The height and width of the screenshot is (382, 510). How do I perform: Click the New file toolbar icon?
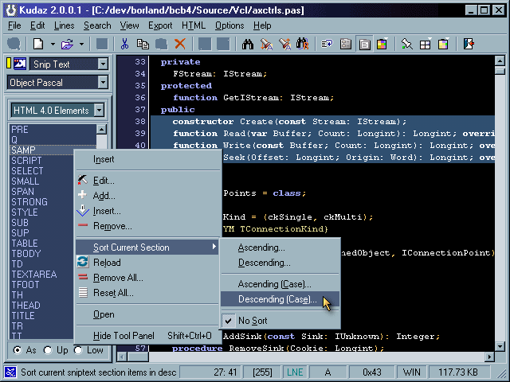38,44
